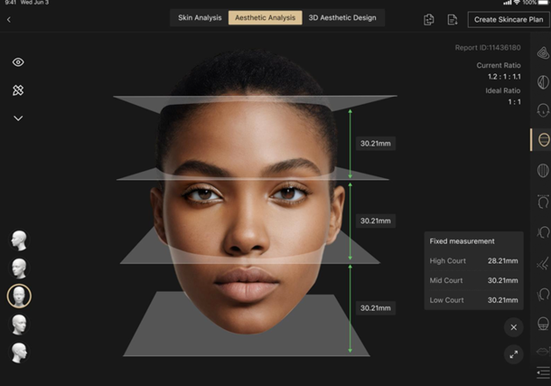This screenshot has height=386, width=551.
Task: Expand view with the fullscreen arrows icon
Action: [513, 355]
